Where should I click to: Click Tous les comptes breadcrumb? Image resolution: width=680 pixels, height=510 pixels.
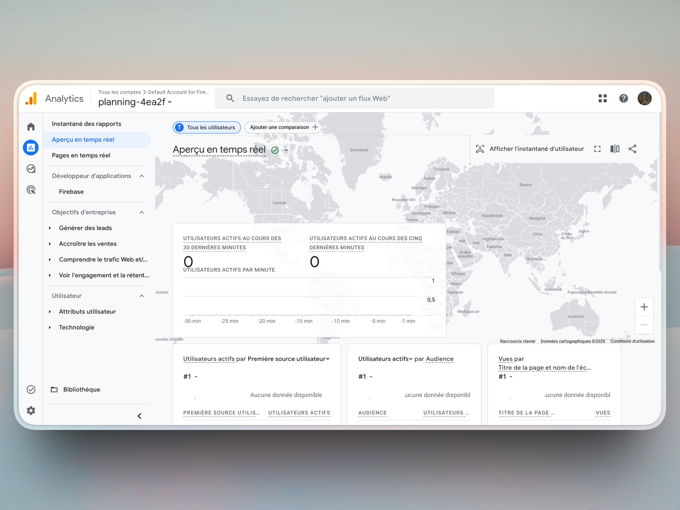tap(119, 92)
